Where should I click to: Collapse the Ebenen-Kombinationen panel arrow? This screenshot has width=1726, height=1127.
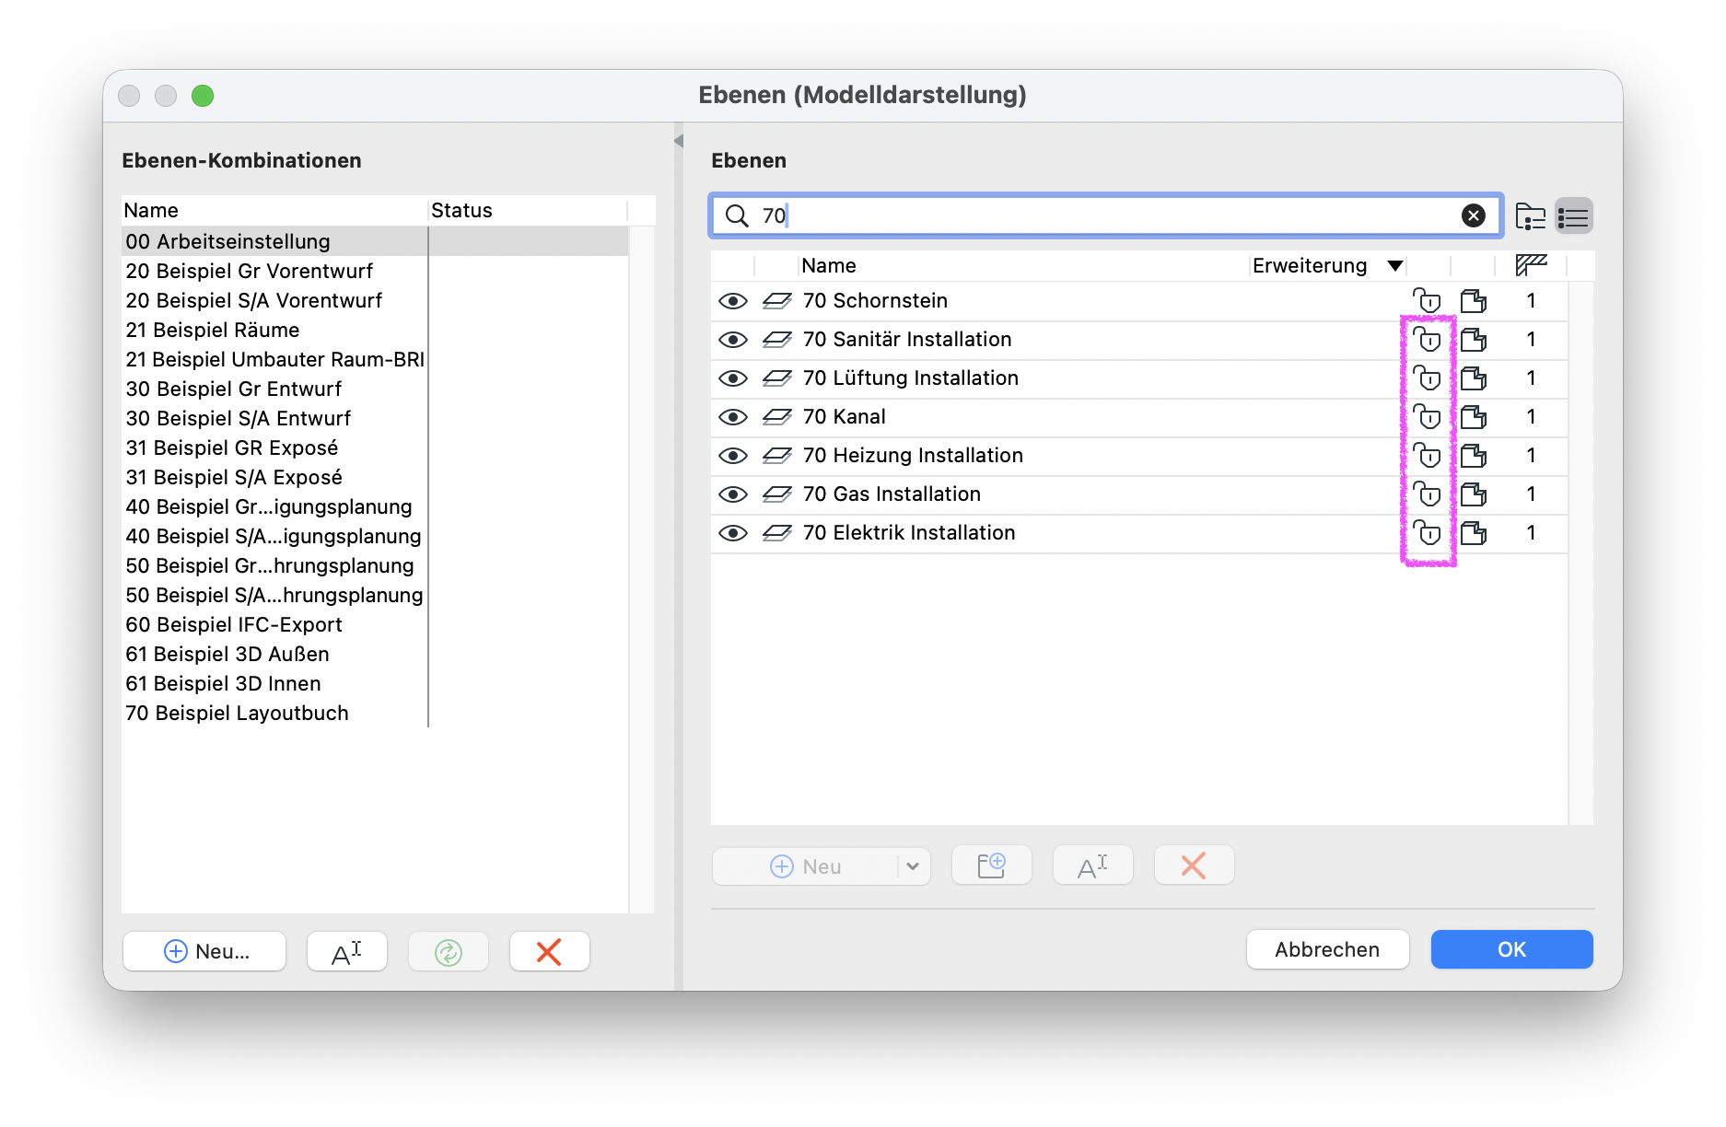pos(679,141)
